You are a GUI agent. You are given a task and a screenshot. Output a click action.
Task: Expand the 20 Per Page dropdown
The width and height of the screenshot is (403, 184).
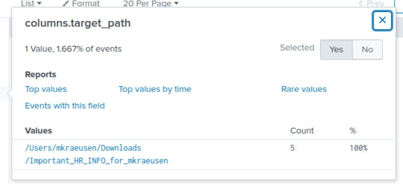coord(151,3)
